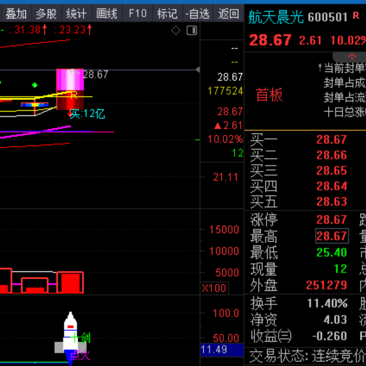The height and width of the screenshot is (366, 366).
Task: Click the 净资 value 4.03
Action: pyautogui.click(x=335, y=319)
